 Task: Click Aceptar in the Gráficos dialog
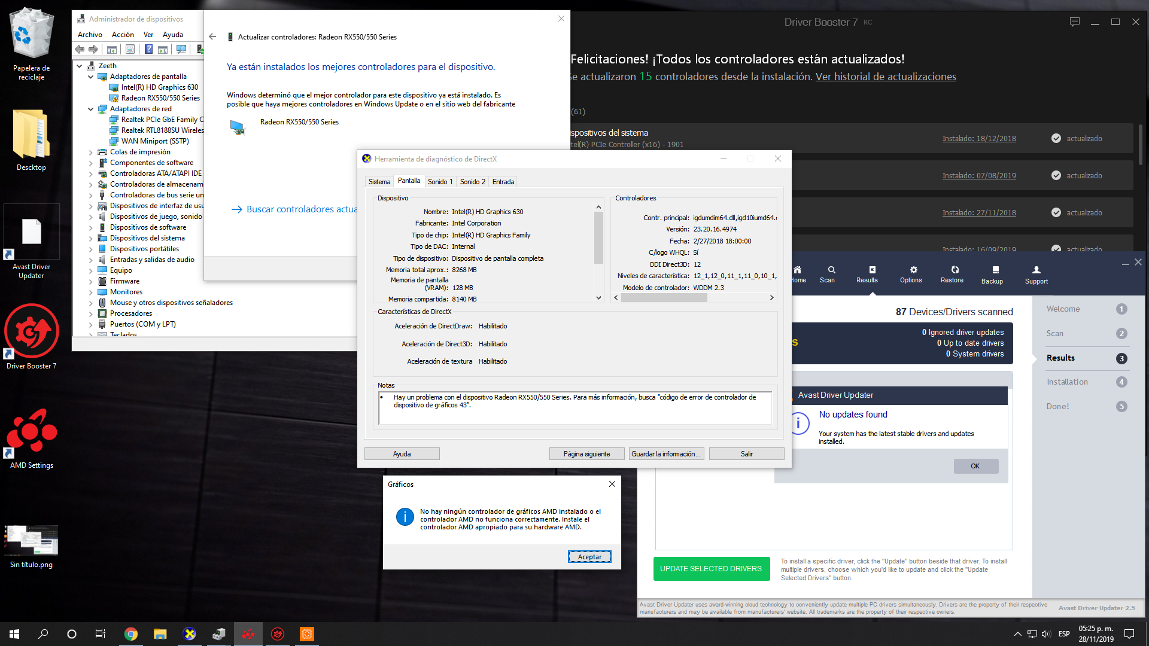click(x=589, y=557)
